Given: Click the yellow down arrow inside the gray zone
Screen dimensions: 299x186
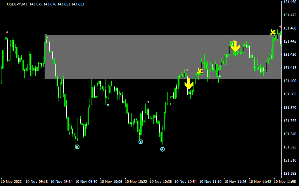Looking at the screenshot, I should pos(235,46).
